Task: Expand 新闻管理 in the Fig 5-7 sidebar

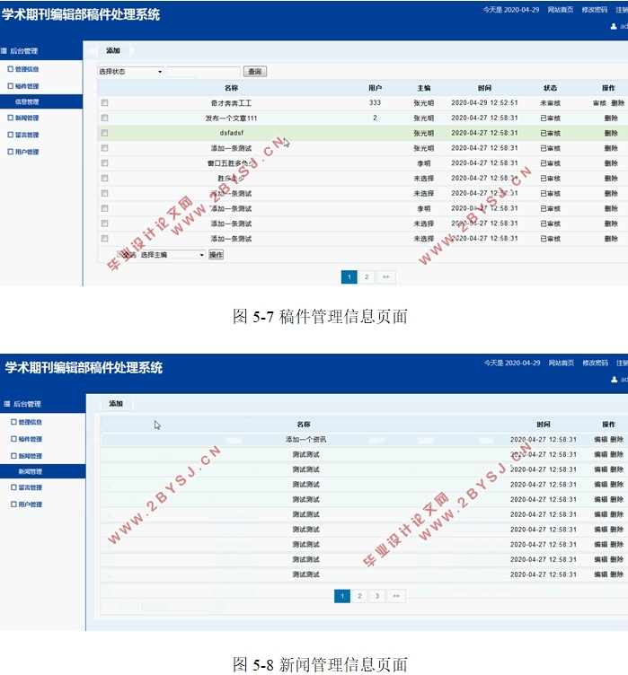Action: (x=27, y=118)
